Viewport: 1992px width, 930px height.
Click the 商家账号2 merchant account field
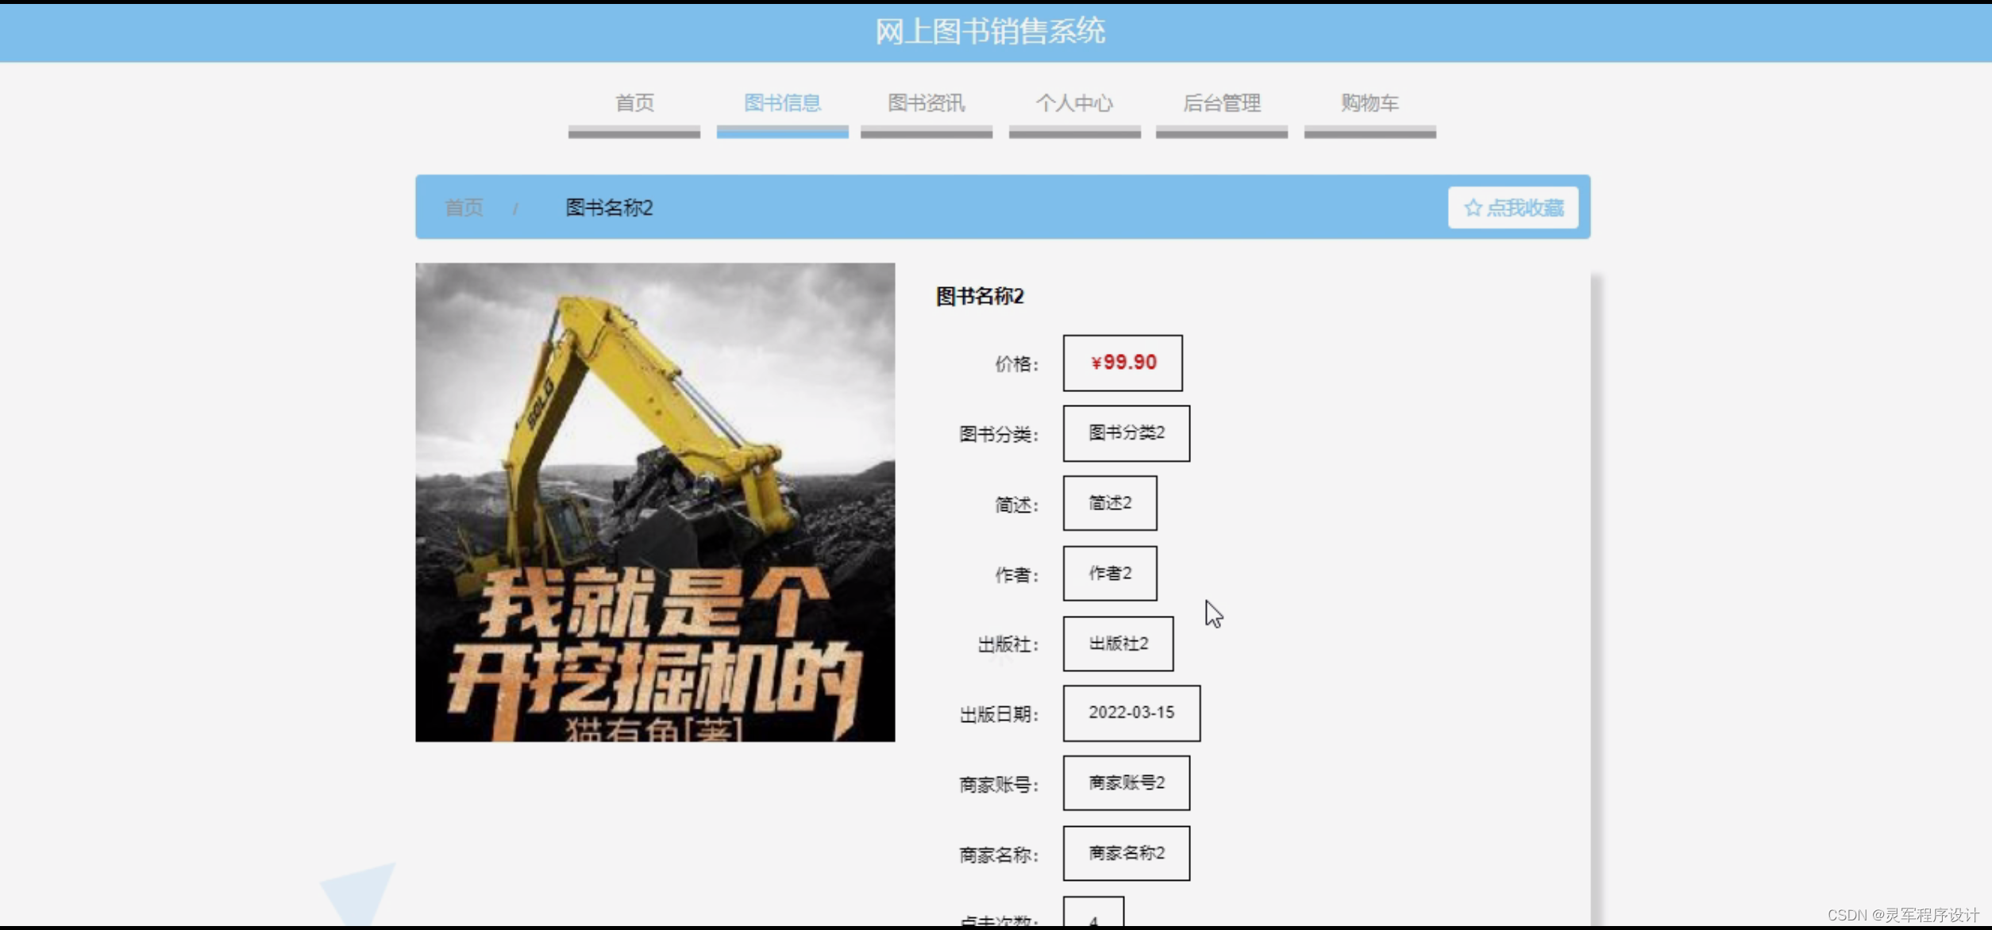(1125, 783)
